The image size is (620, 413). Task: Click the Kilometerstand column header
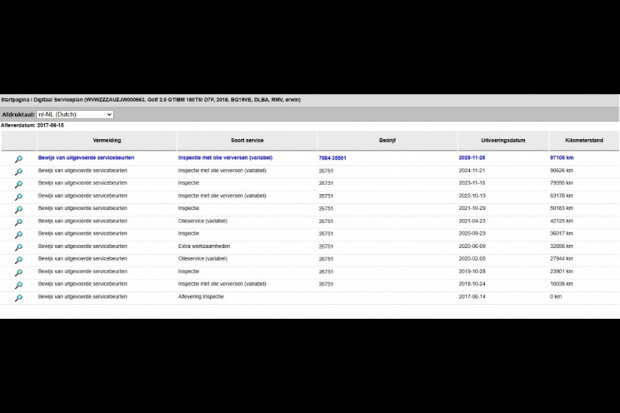pos(583,140)
